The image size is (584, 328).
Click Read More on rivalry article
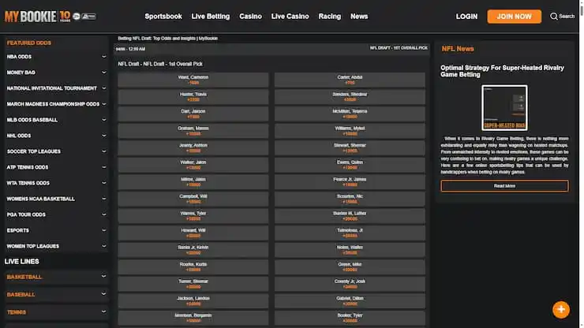tap(504, 186)
